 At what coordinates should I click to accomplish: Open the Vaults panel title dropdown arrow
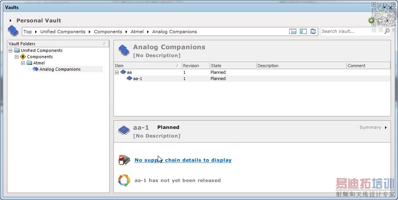click(384, 7)
